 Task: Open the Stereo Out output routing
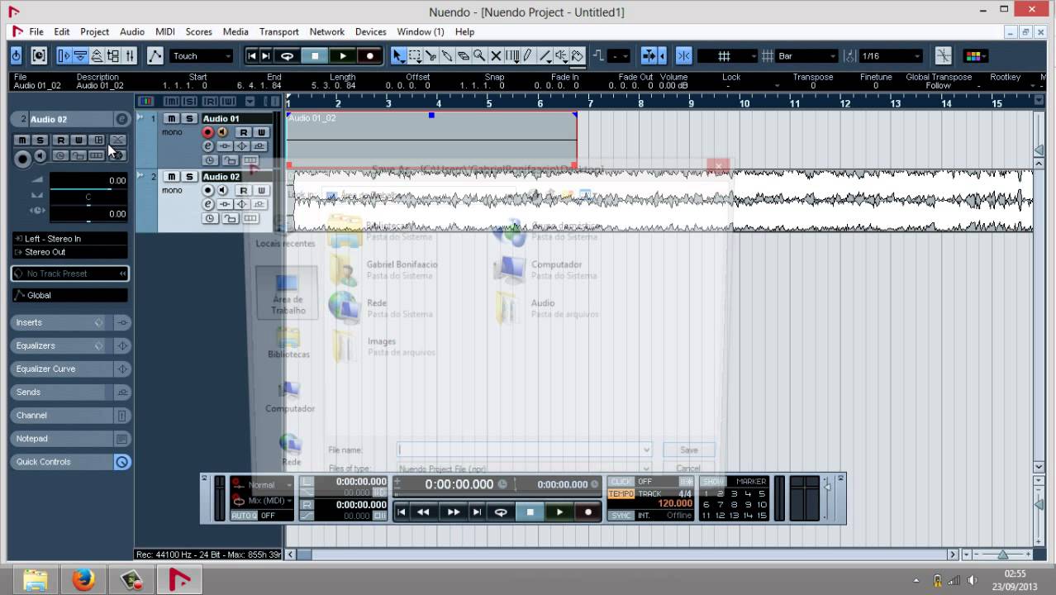69,252
